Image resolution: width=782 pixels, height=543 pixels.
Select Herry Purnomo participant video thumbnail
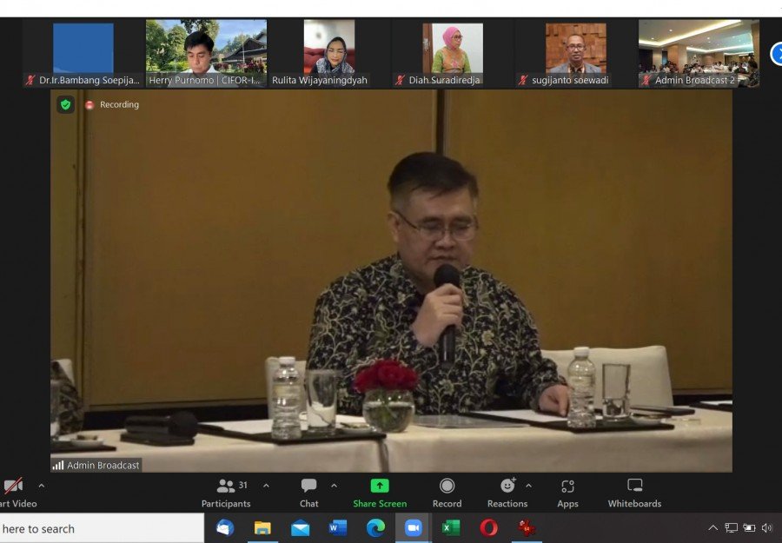click(206, 53)
